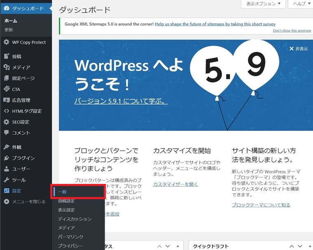Click the WP Copy Protect menu label
Screen dimensions: 313x250
tap(29, 42)
